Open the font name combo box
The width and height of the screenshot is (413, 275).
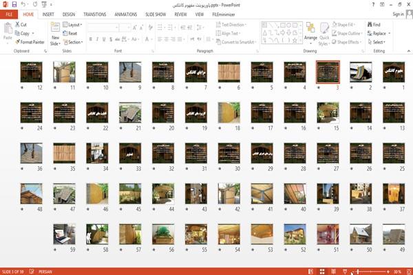click(x=103, y=28)
